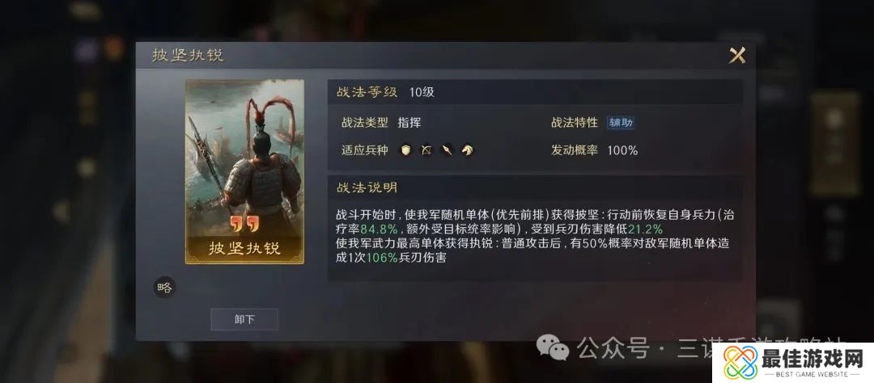Click the 披坚执锐 name banner on card
Image resolution: width=874 pixels, height=383 pixels.
pyautogui.click(x=244, y=248)
